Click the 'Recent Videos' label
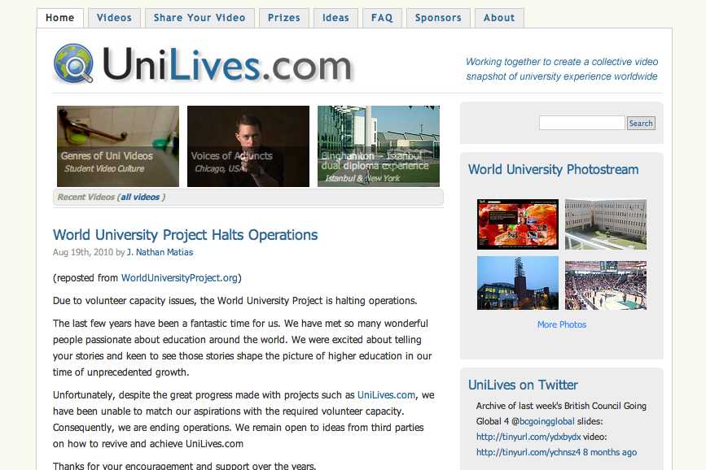Image resolution: width=706 pixels, height=470 pixels. pyautogui.click(x=86, y=197)
